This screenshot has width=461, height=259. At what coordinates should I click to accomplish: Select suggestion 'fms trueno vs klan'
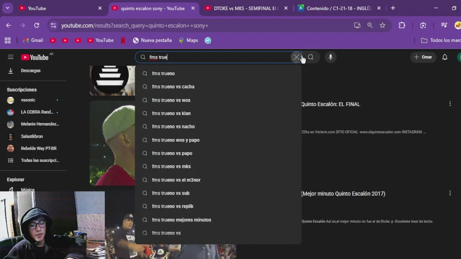[x=218, y=113]
